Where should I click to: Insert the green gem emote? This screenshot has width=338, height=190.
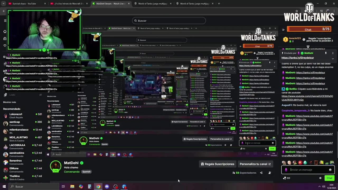(305, 163)
